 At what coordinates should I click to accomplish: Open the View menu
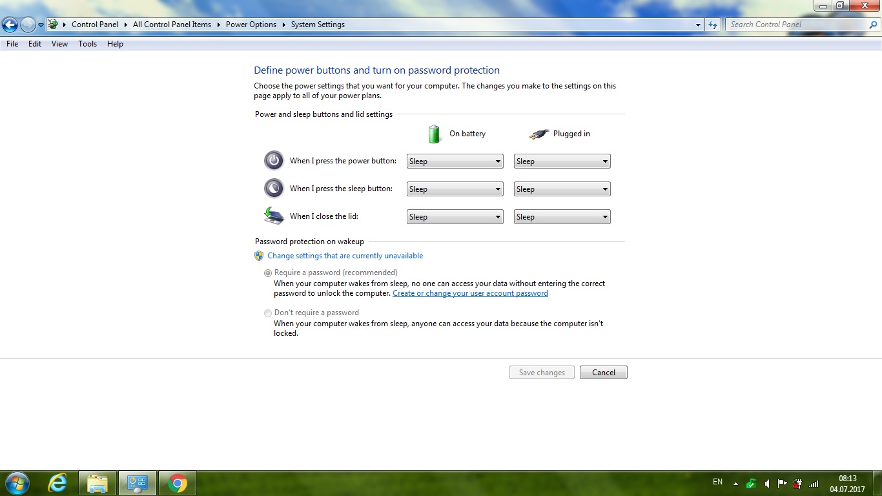pos(59,44)
